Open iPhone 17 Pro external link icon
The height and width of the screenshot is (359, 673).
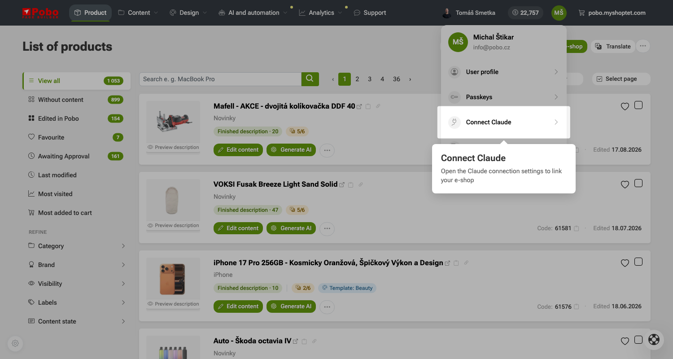[x=447, y=263]
